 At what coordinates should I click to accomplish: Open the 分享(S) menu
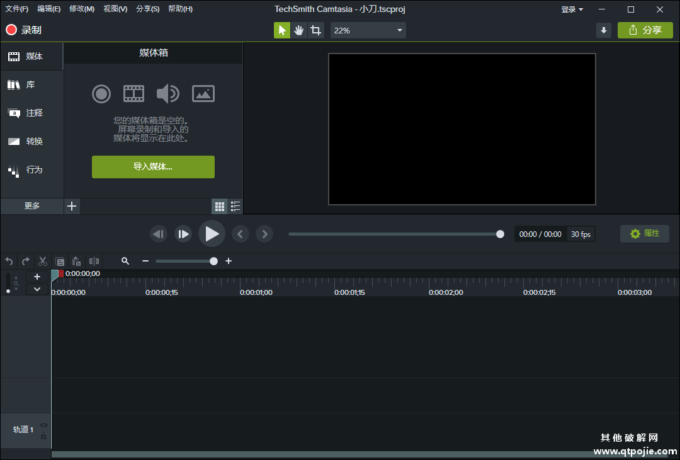click(147, 9)
